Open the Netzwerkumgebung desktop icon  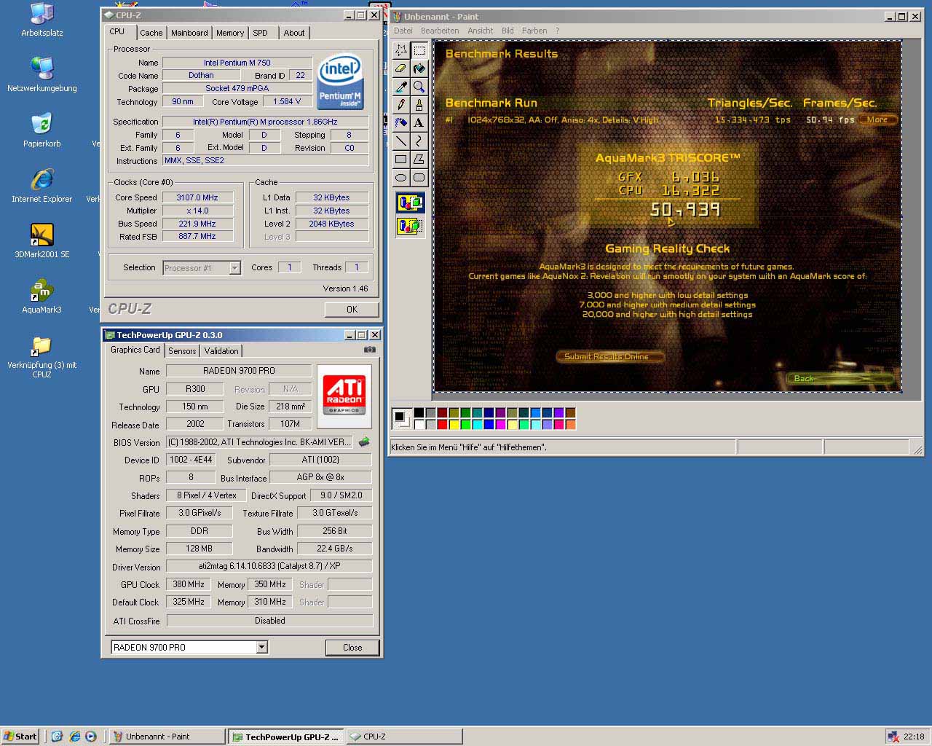42,74
